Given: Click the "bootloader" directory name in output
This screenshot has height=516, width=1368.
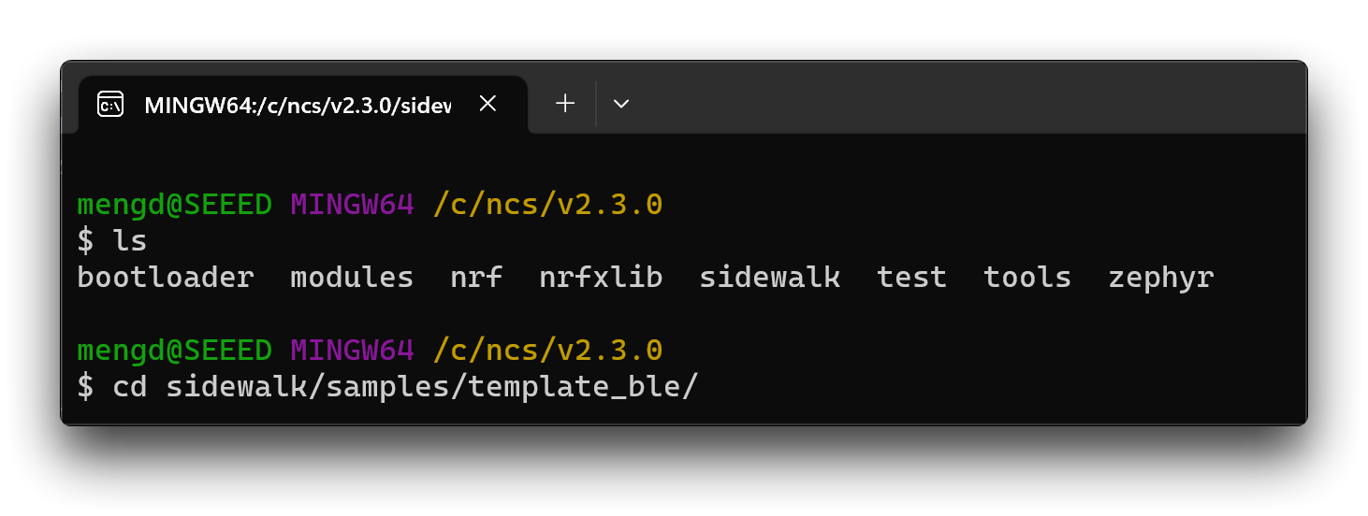Looking at the screenshot, I should click(x=166, y=278).
